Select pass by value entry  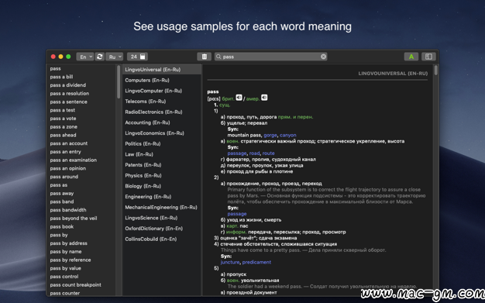pos(66,268)
